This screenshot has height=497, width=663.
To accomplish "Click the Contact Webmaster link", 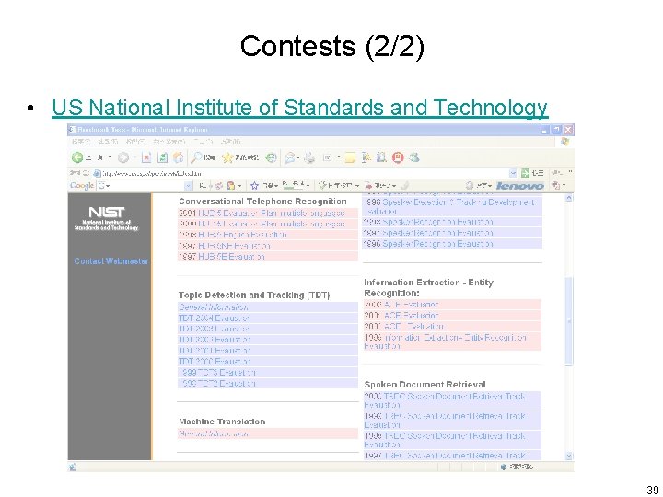I will [111, 261].
